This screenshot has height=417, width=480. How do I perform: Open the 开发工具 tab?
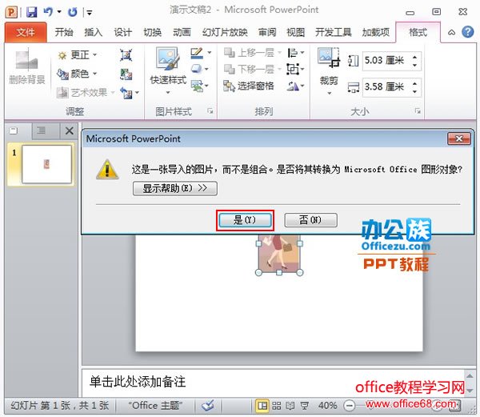point(333,32)
